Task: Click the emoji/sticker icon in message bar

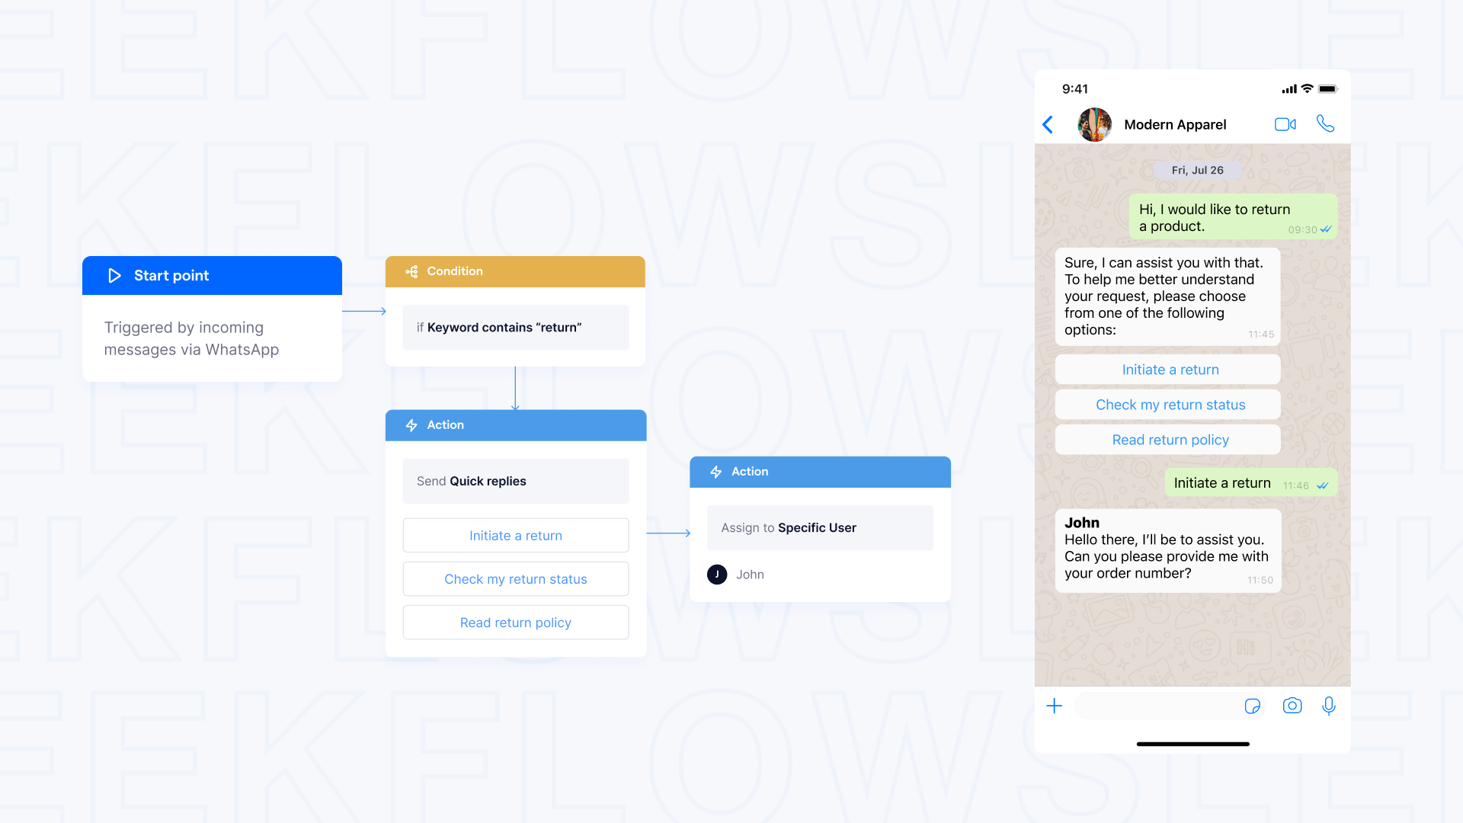Action: pos(1253,704)
